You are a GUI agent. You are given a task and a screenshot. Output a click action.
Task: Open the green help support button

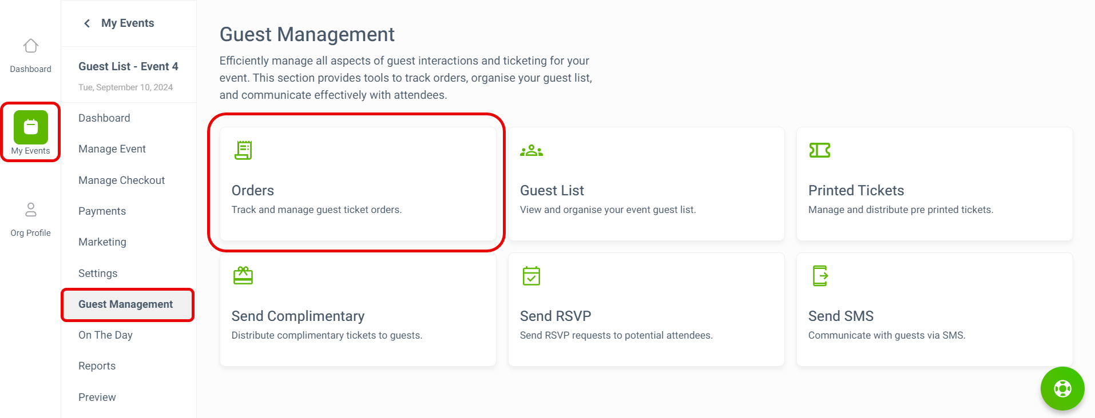(x=1062, y=389)
